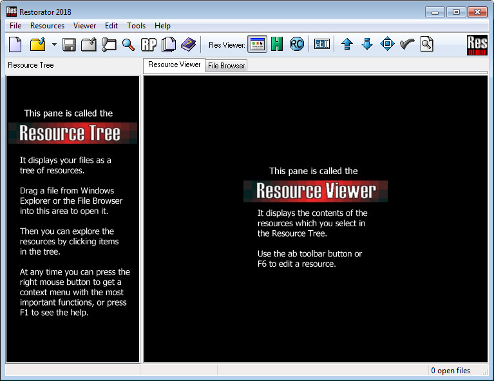Click the Restorator app icon in title bar

[12, 12]
